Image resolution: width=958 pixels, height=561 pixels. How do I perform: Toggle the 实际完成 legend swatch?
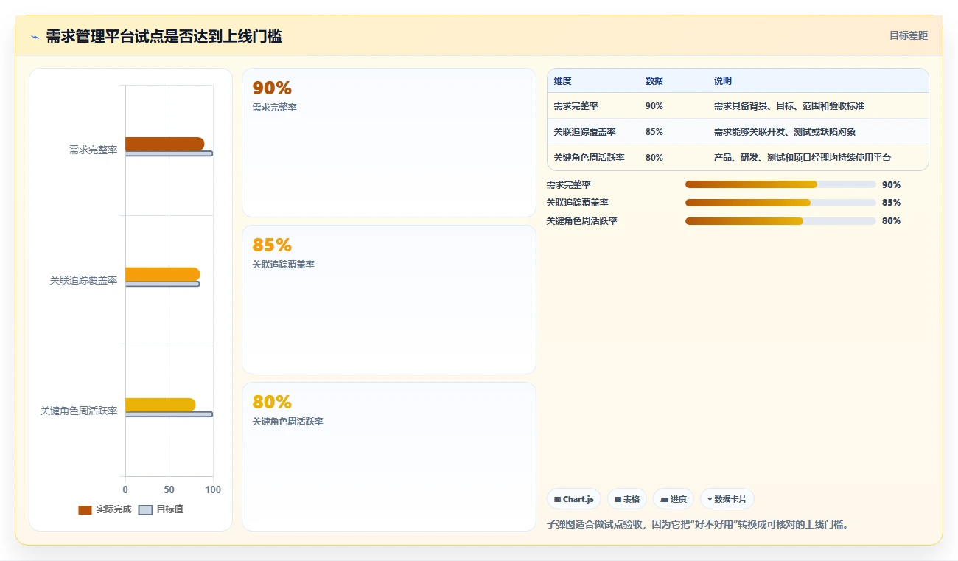pos(85,509)
